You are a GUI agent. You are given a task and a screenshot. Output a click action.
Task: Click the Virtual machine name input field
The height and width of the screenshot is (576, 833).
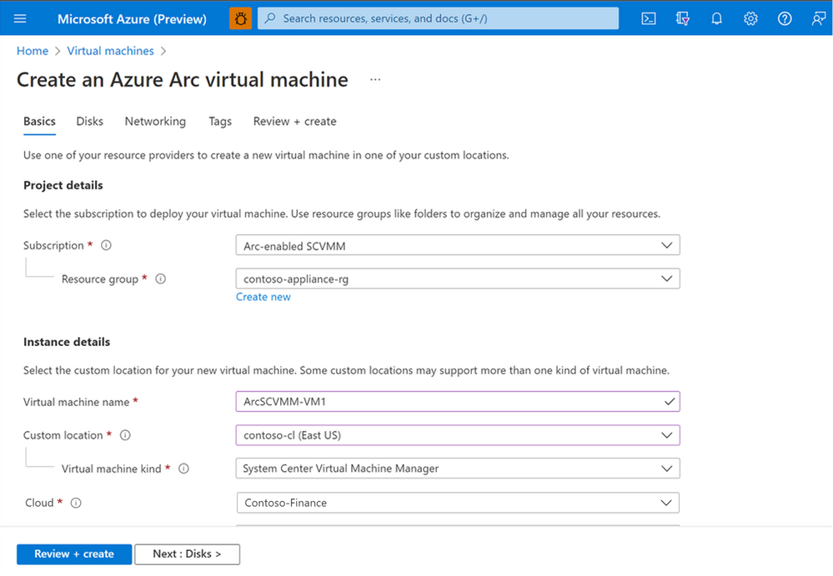click(450, 402)
